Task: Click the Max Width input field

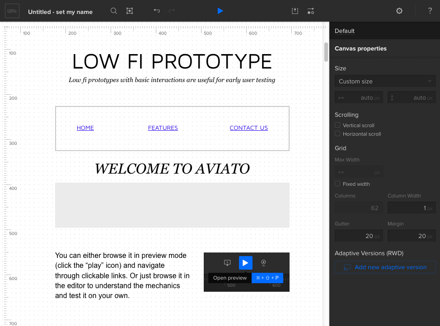Action: tap(359, 172)
